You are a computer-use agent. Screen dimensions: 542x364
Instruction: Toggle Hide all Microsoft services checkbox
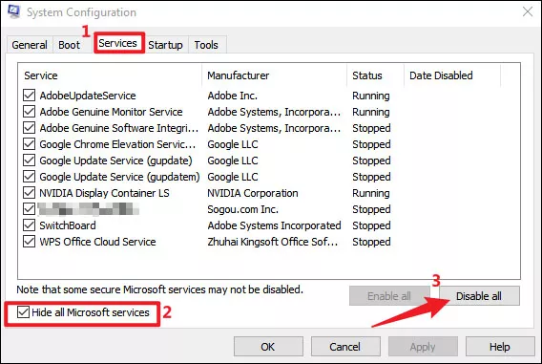23,312
